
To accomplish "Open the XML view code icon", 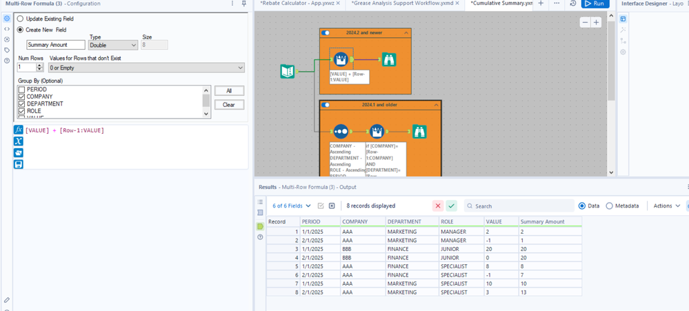I will [7, 29].
